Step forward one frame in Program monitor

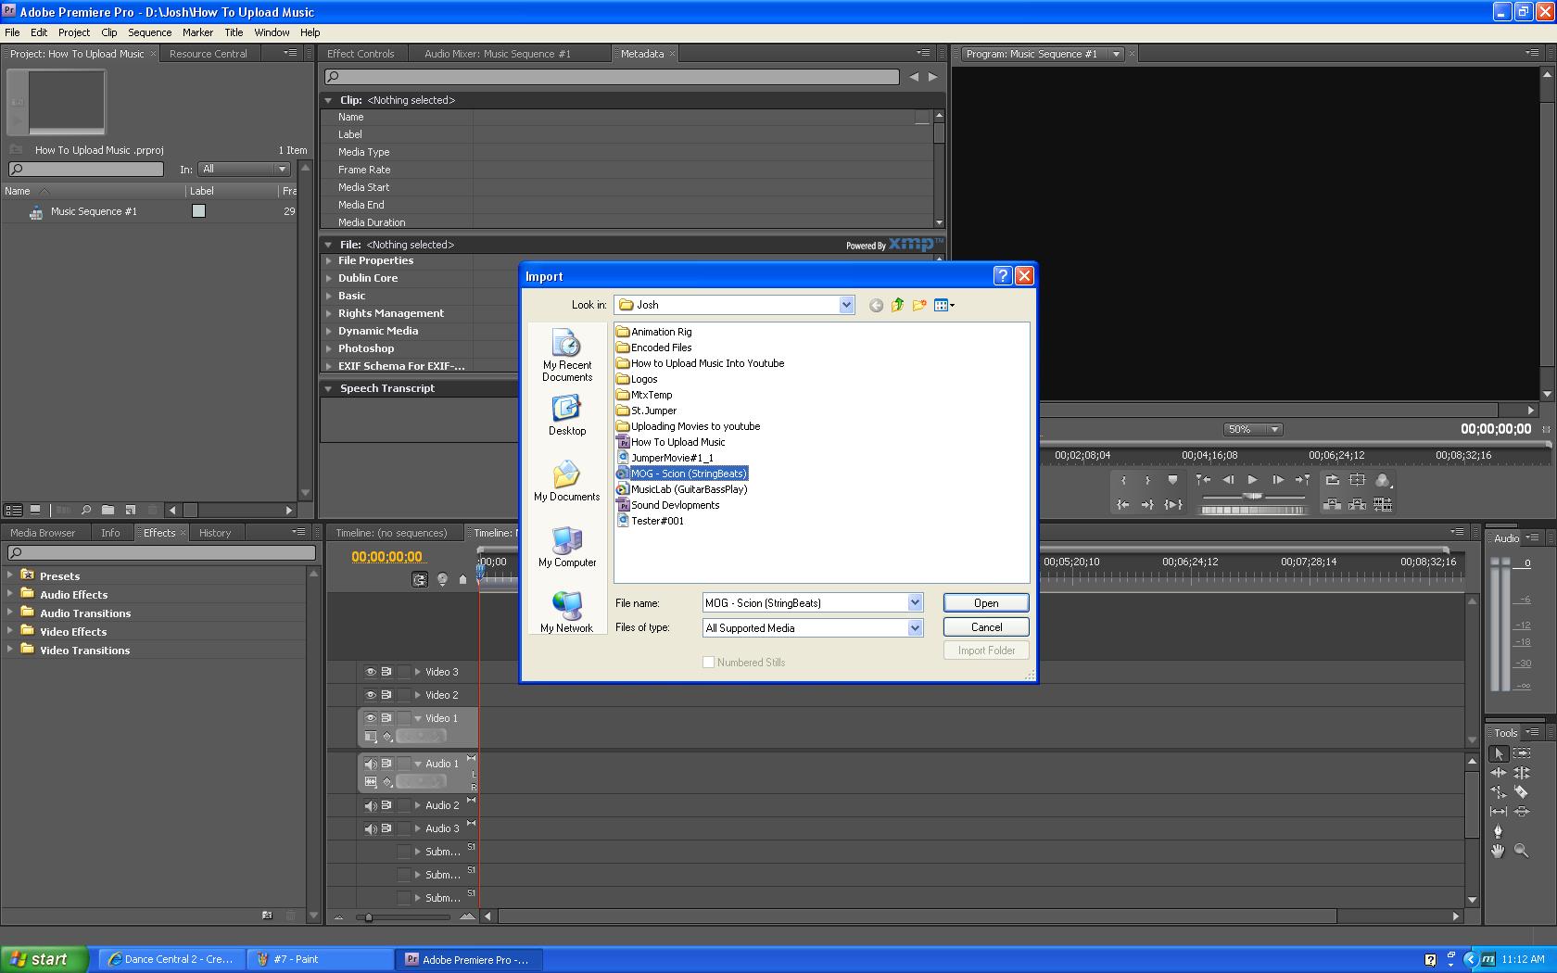[1278, 480]
